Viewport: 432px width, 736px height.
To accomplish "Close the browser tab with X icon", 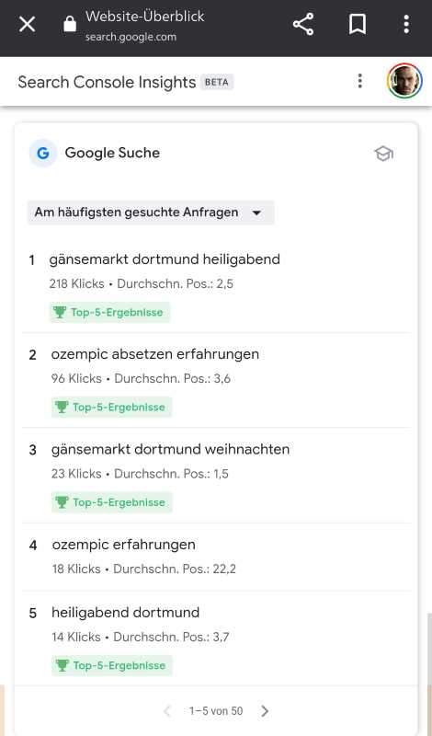I will pyautogui.click(x=28, y=24).
